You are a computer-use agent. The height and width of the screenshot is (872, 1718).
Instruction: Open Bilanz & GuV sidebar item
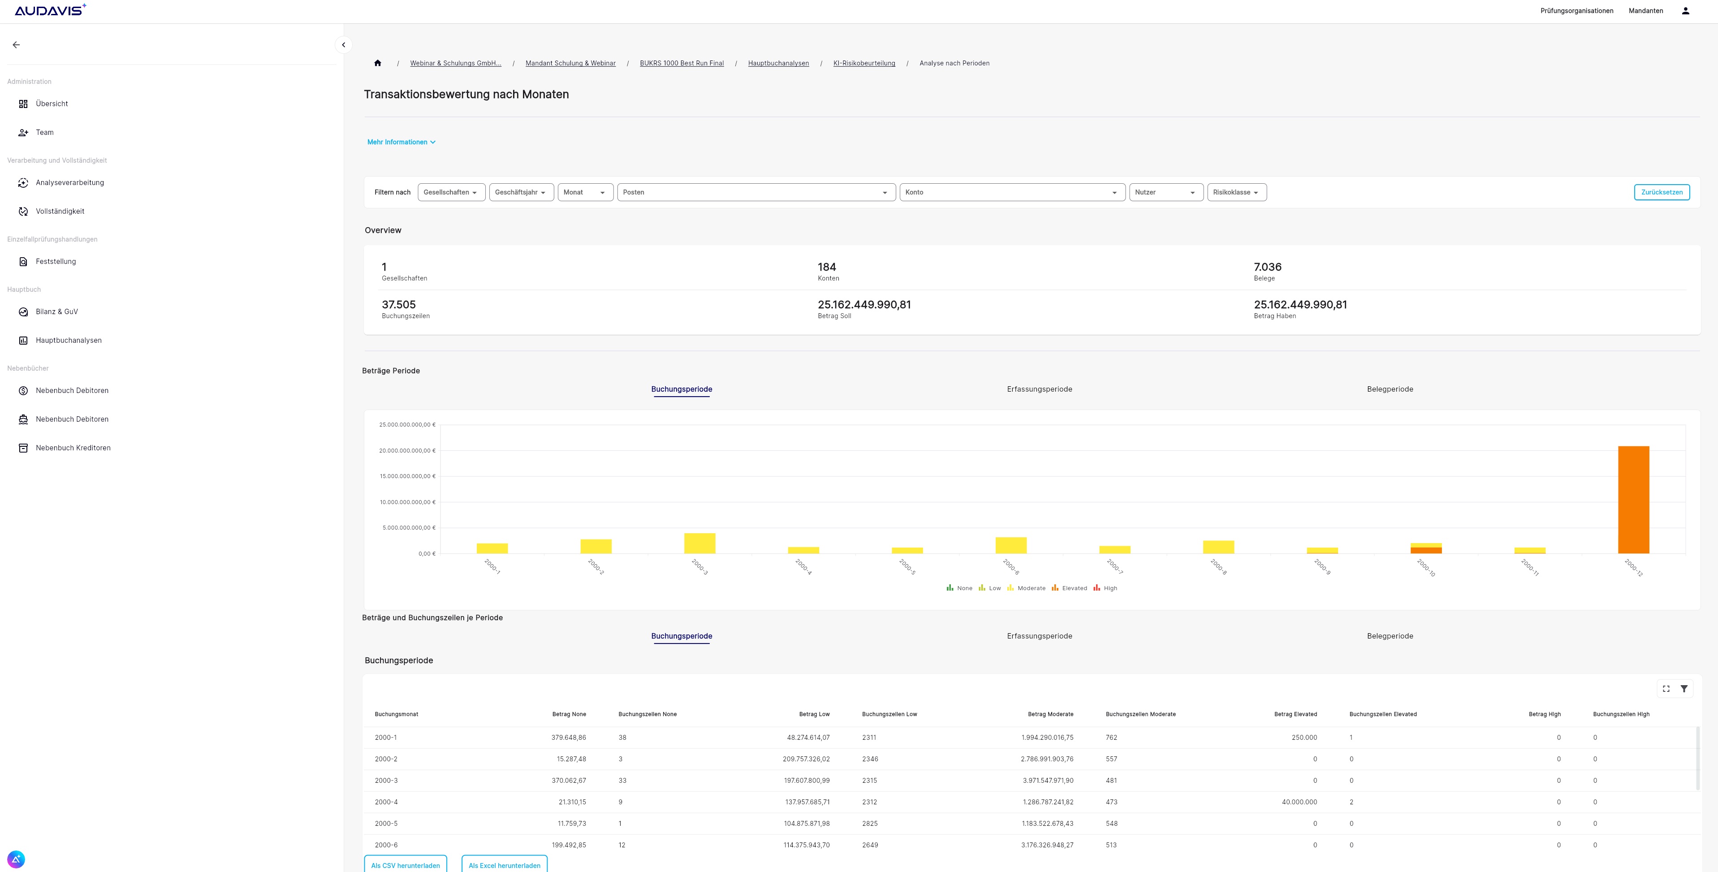pyautogui.click(x=57, y=311)
